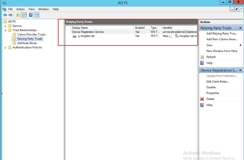Screen dimensions: 244x160
Task: Click the Device Registration Service urn identifier cell
Action: click(179, 32)
